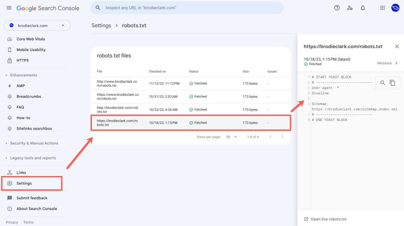The width and height of the screenshot is (404, 226).
Task: Open Versions list chevron
Action: [396, 63]
